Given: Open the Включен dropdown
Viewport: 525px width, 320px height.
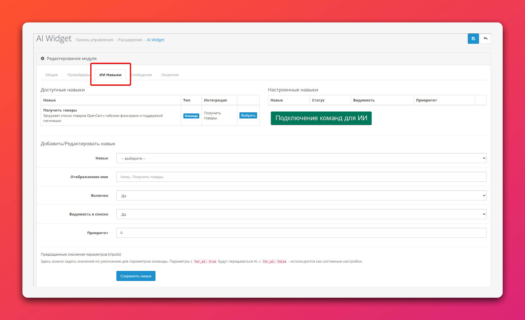Looking at the screenshot, I should (x=301, y=196).
